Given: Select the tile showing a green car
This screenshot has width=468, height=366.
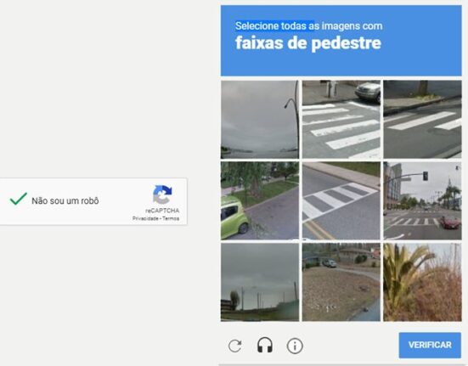Looking at the screenshot, I should point(260,200).
